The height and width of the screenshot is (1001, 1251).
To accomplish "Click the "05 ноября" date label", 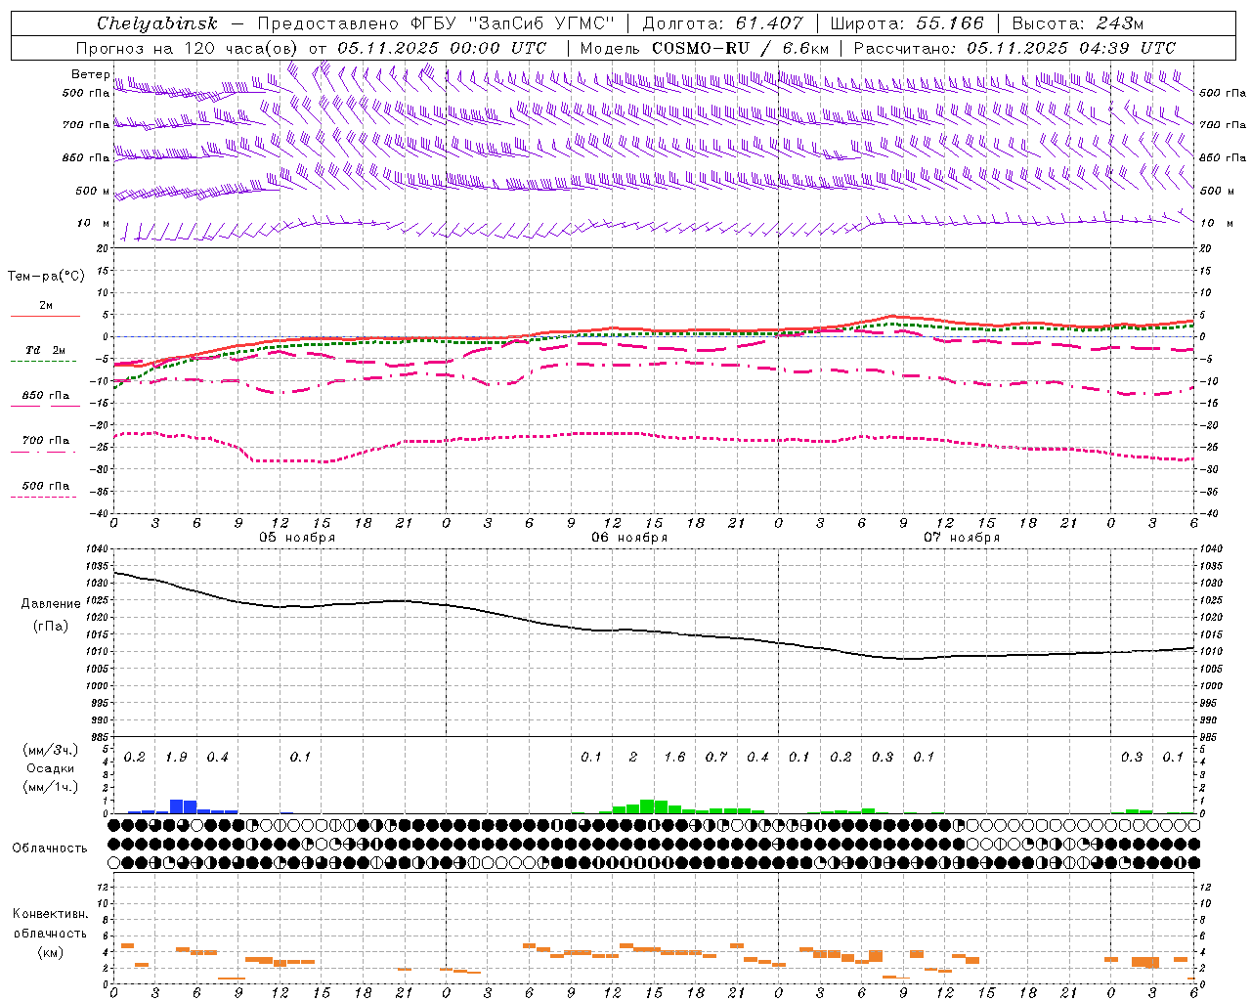I will (x=296, y=538).
